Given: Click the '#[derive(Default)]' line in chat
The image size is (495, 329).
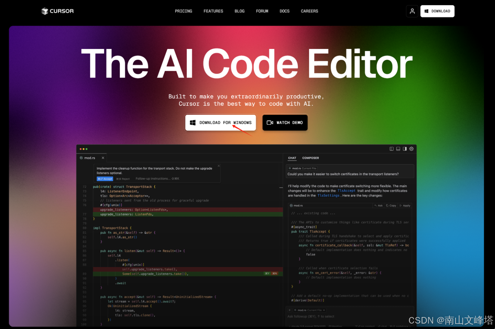Looking at the screenshot, I should click(x=308, y=300).
